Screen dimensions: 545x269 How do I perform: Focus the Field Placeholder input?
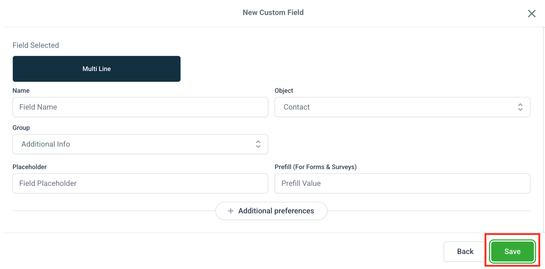(140, 183)
